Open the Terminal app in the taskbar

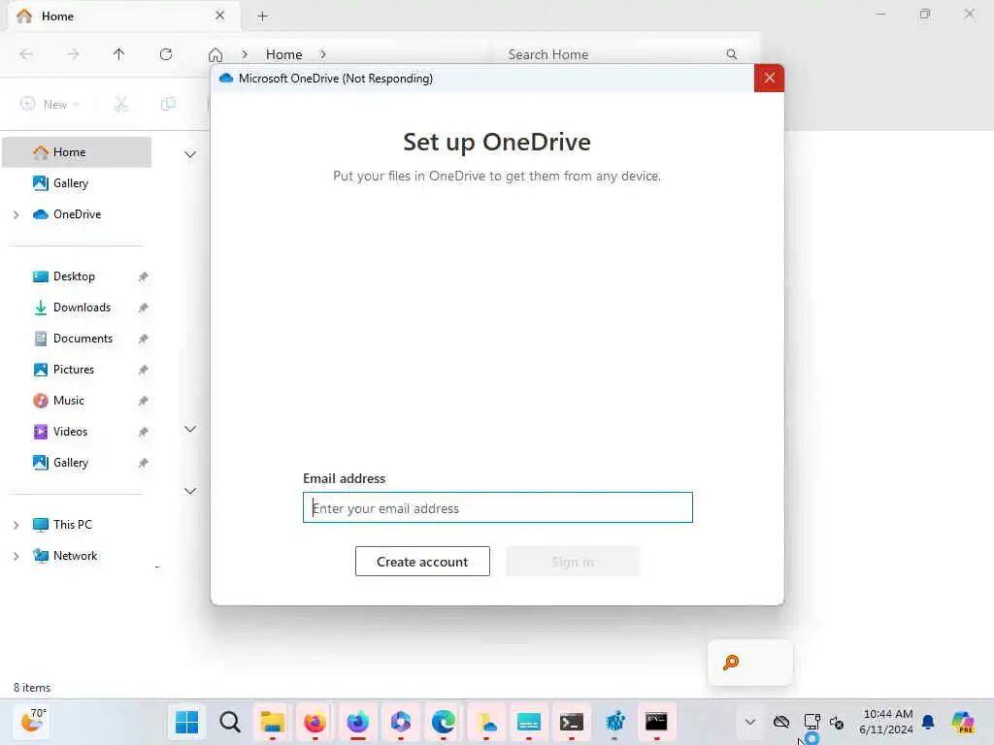click(571, 722)
